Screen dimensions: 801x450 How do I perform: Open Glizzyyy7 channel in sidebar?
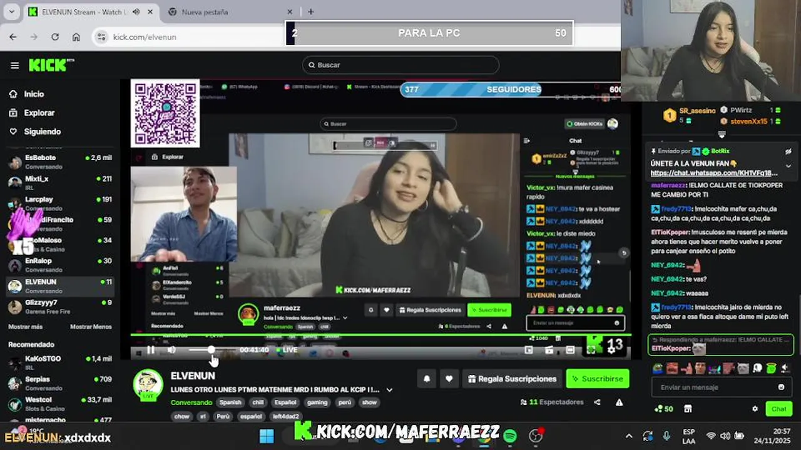[x=60, y=306]
